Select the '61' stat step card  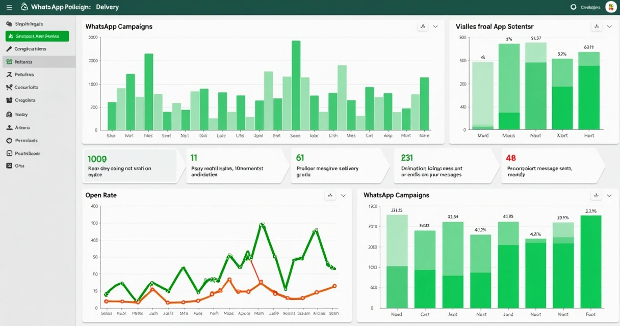(339, 166)
